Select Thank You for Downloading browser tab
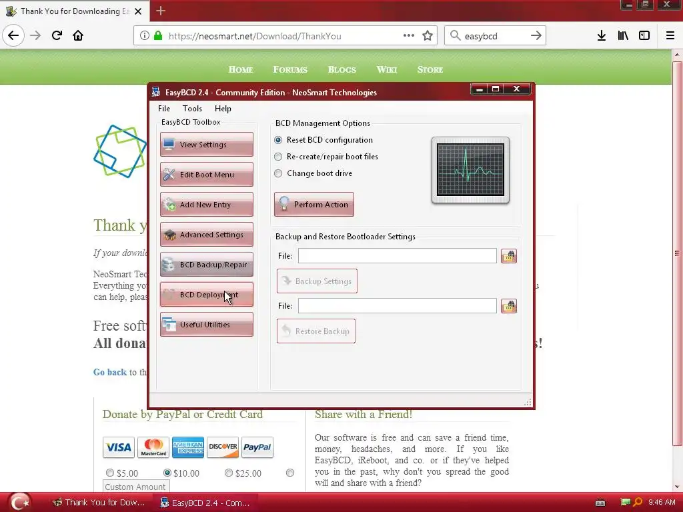683x512 pixels. (74, 11)
